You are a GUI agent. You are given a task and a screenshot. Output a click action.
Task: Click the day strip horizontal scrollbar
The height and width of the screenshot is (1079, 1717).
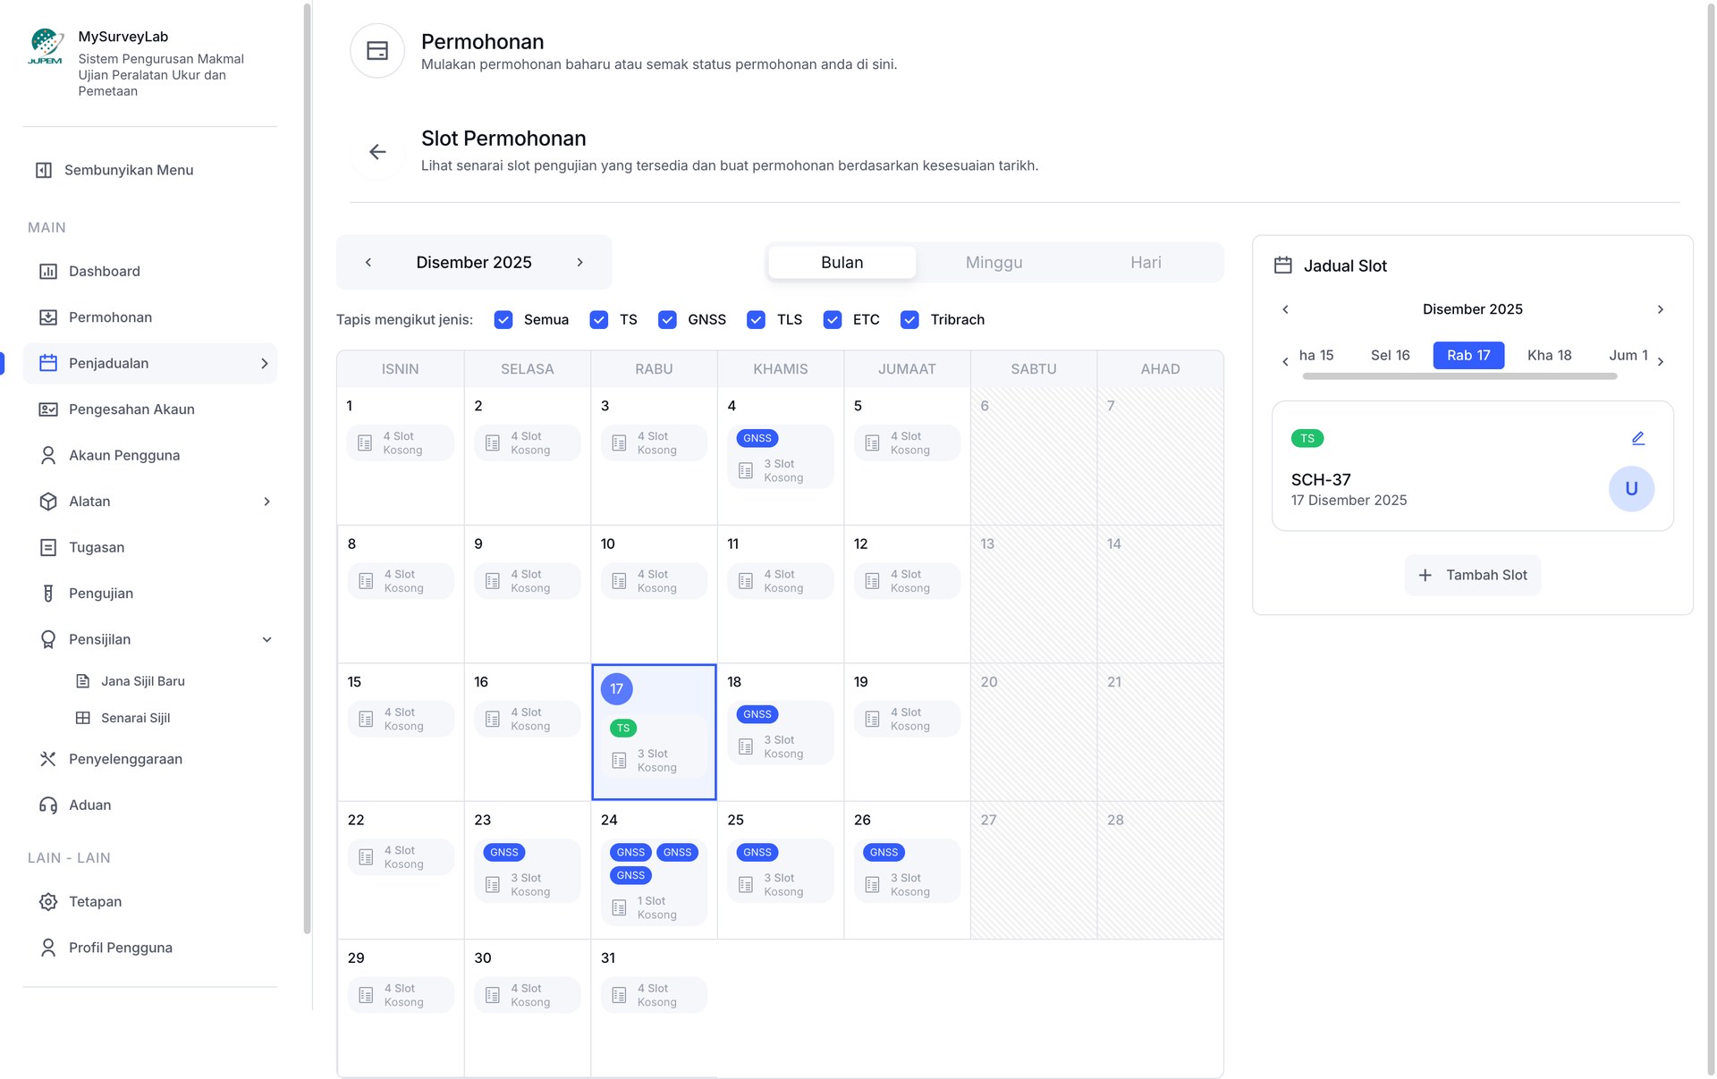click(x=1459, y=376)
